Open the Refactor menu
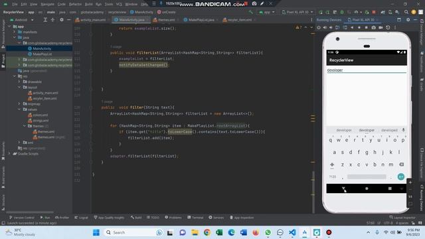 [x=75, y=4]
